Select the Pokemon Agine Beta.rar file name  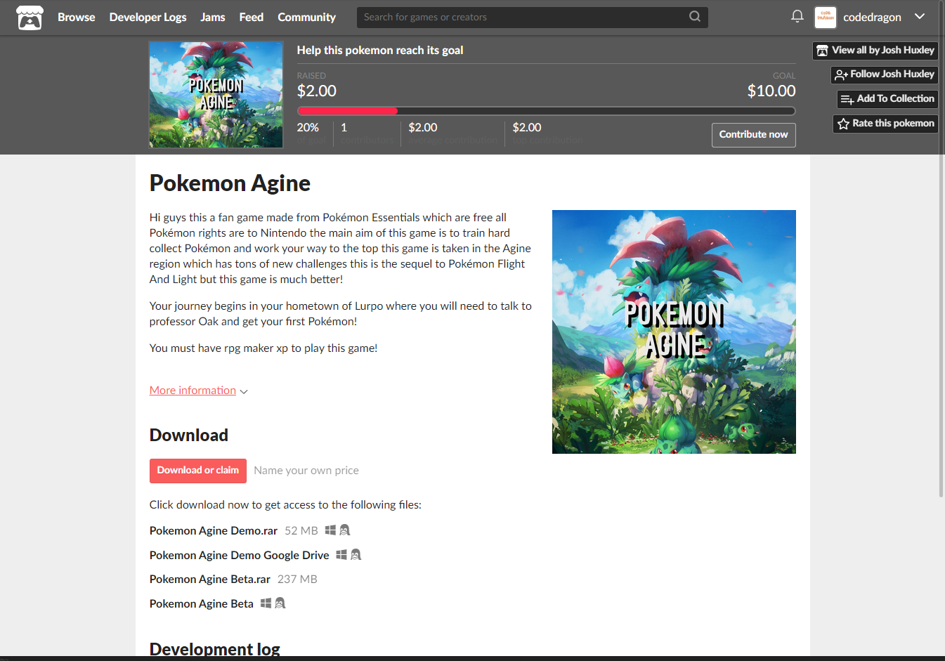[210, 580]
